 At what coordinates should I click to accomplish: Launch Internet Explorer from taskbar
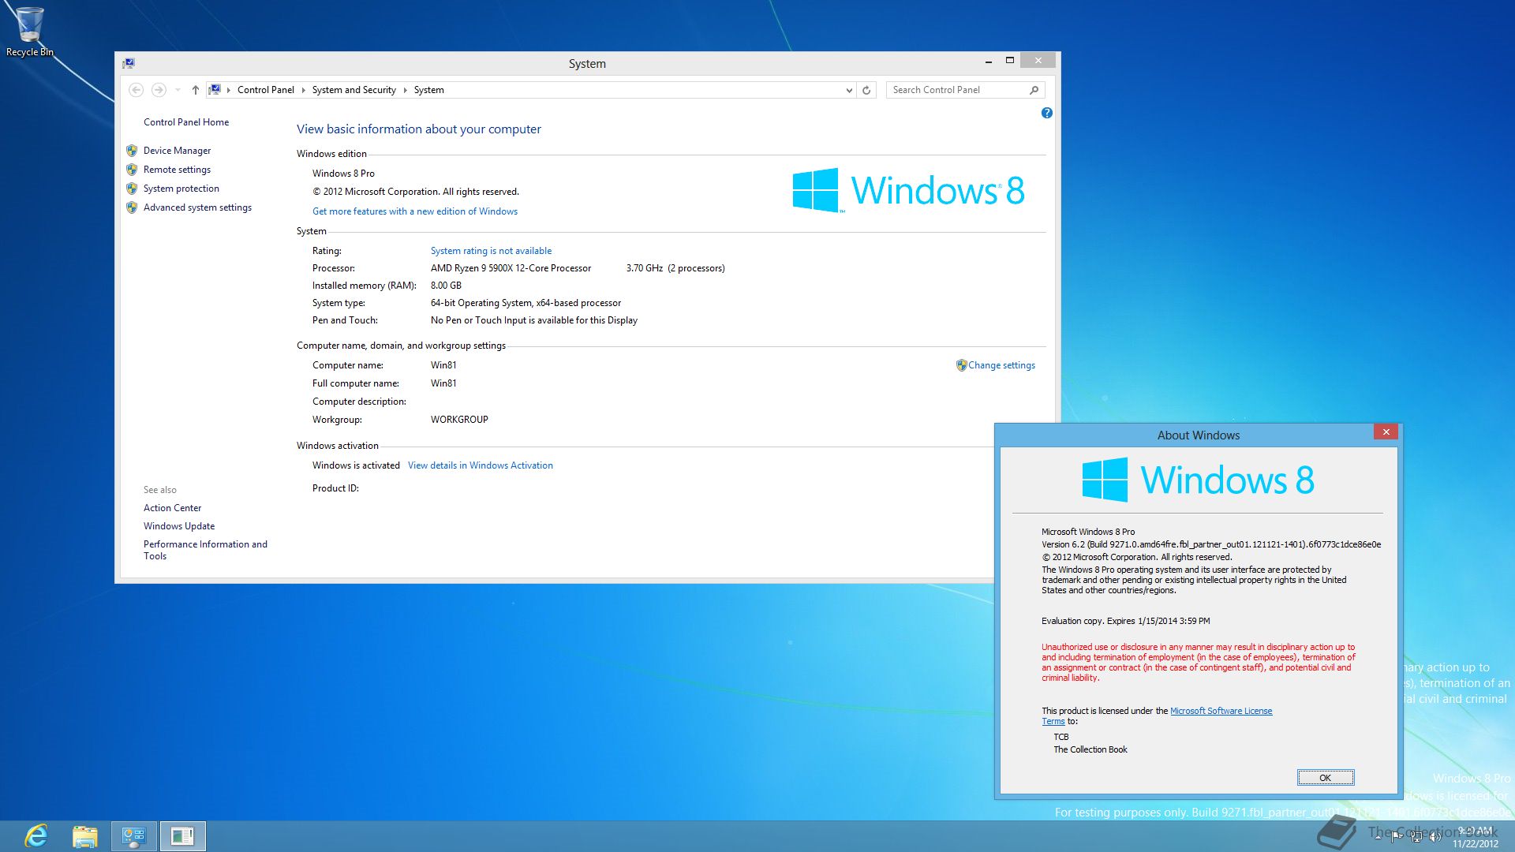(36, 836)
